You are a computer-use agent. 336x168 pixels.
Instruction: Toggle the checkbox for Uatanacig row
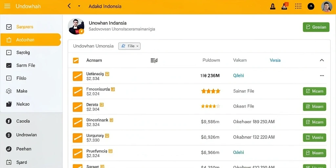[x=77, y=76]
